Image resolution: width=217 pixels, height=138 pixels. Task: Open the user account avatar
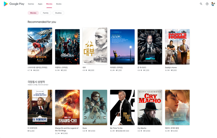[213, 4]
